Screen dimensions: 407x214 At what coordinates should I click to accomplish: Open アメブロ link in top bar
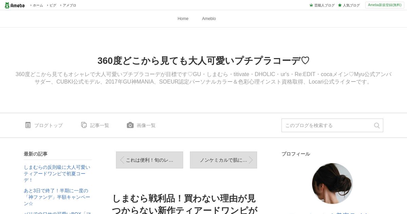click(70, 5)
